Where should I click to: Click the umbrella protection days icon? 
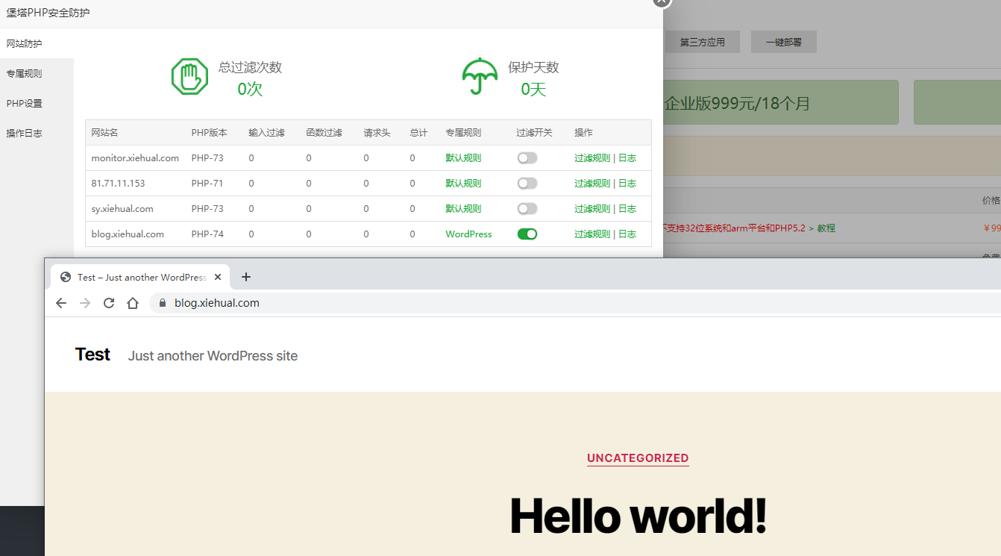click(480, 77)
